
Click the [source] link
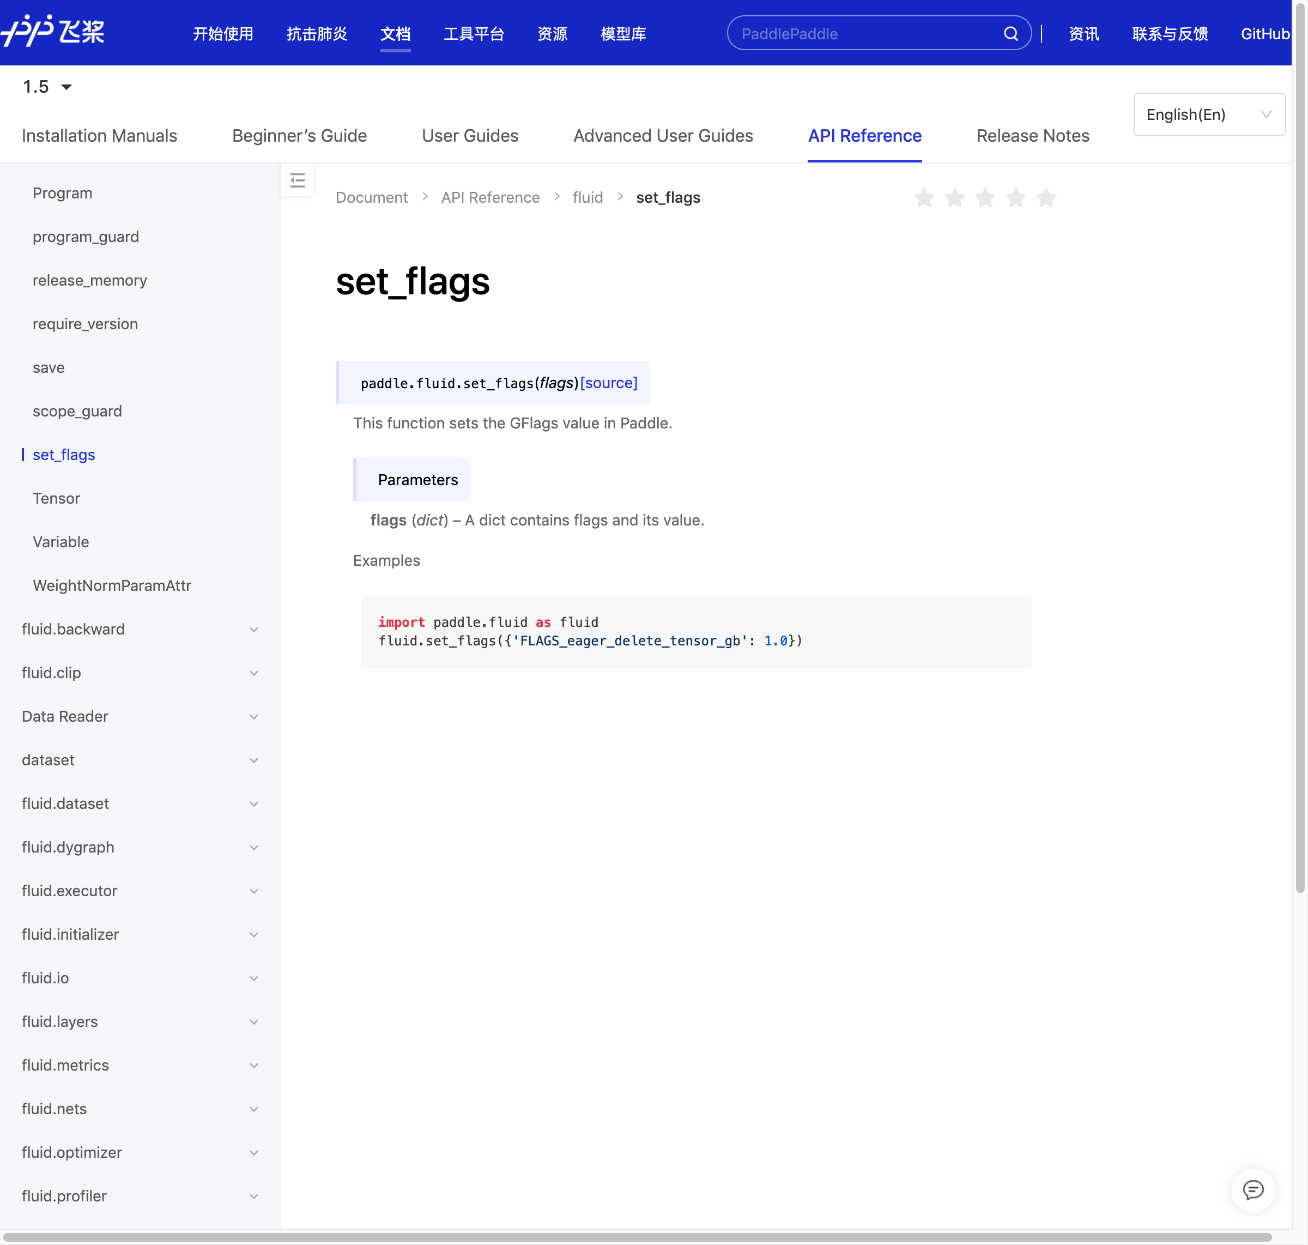point(609,383)
